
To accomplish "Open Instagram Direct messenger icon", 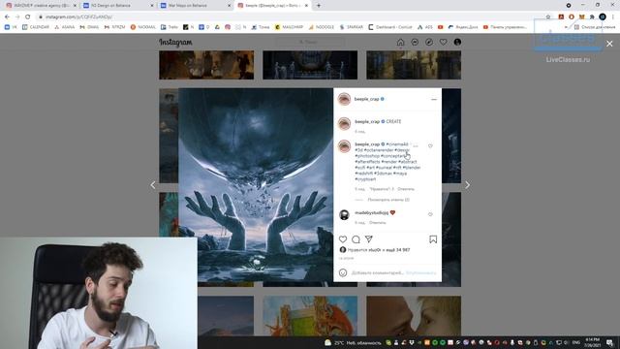I will (x=415, y=42).
